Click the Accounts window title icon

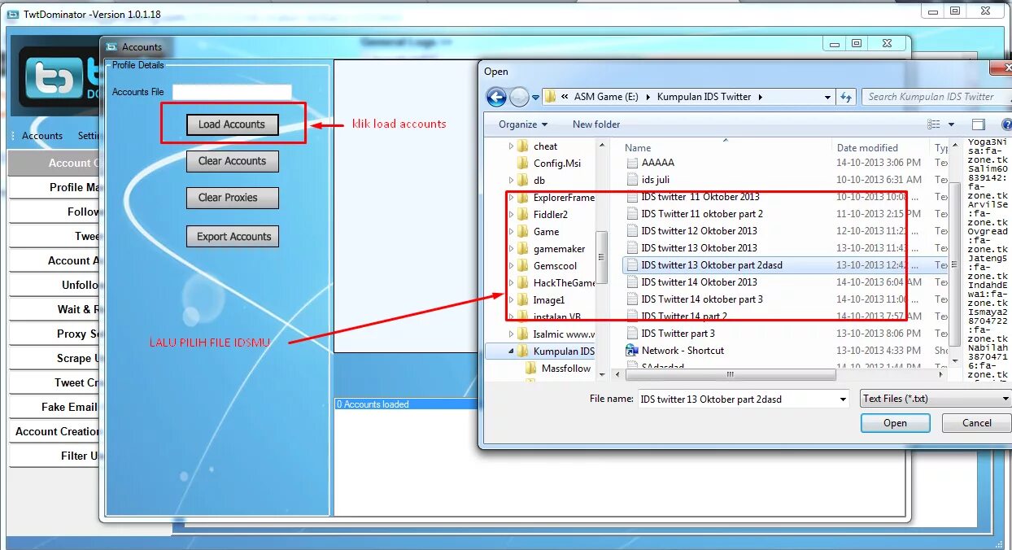tap(112, 47)
